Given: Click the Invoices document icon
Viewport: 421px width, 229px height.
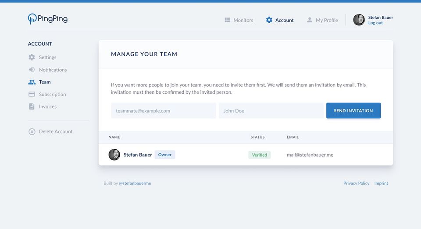Looking at the screenshot, I should click(x=32, y=106).
